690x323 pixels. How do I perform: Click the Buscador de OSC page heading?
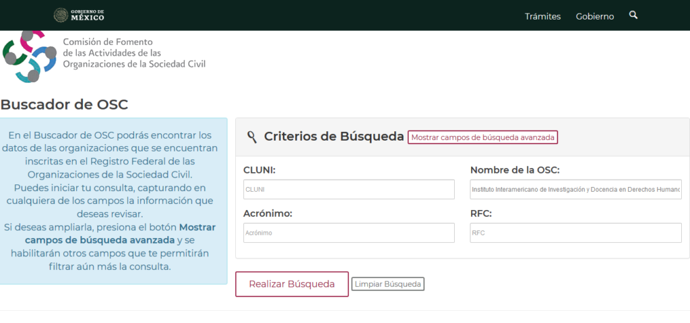pyautogui.click(x=64, y=104)
